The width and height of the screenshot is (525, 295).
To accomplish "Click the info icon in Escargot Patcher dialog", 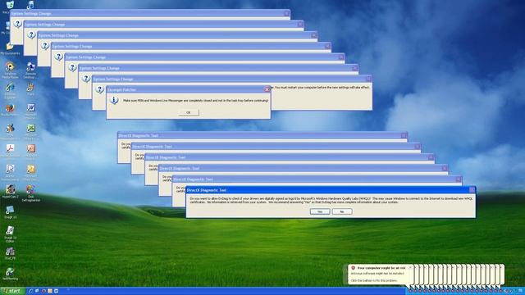I will pyautogui.click(x=114, y=100).
